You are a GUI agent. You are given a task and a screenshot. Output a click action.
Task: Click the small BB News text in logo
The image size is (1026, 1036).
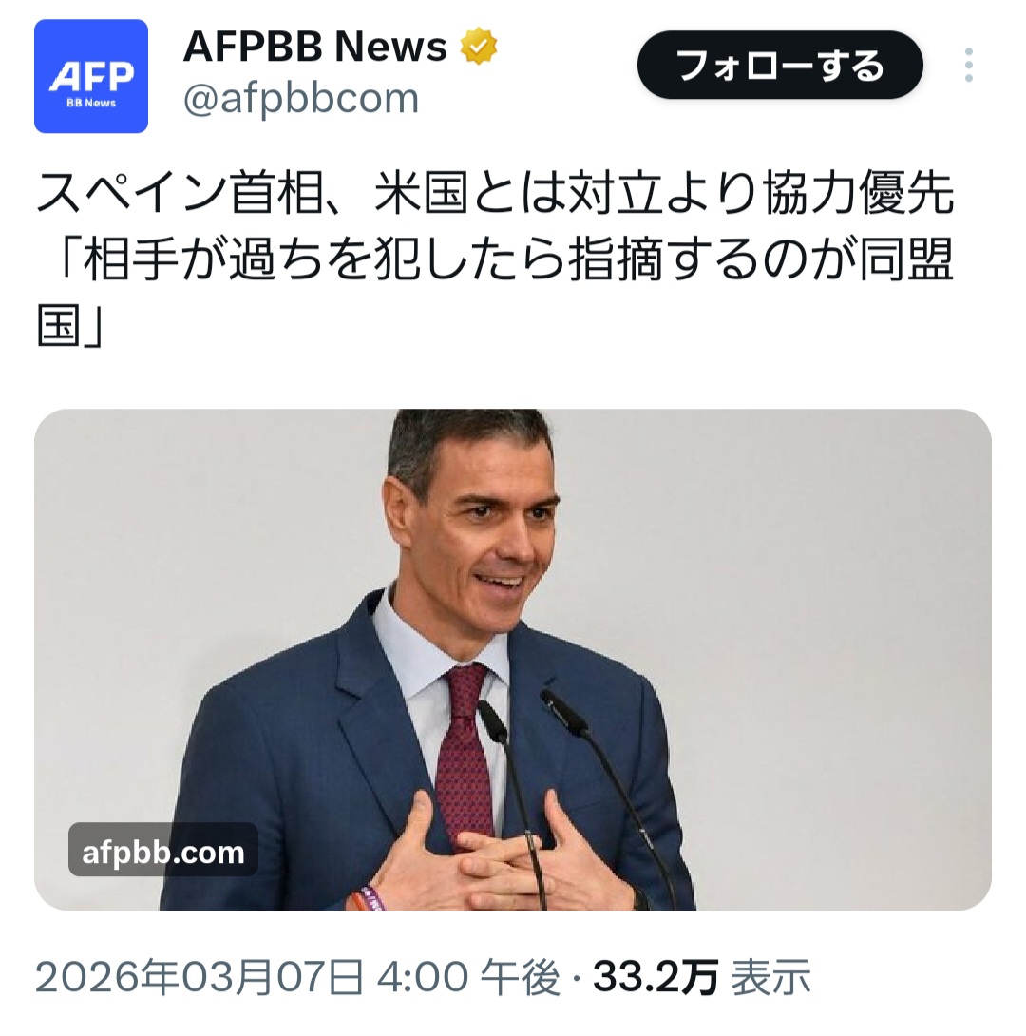coord(91,103)
